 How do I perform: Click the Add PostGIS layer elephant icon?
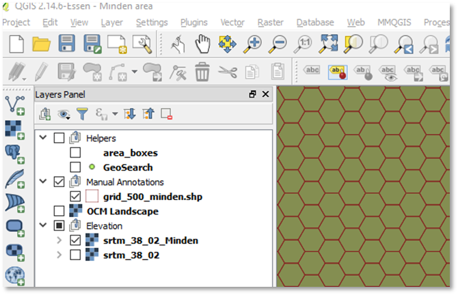[x=14, y=154]
